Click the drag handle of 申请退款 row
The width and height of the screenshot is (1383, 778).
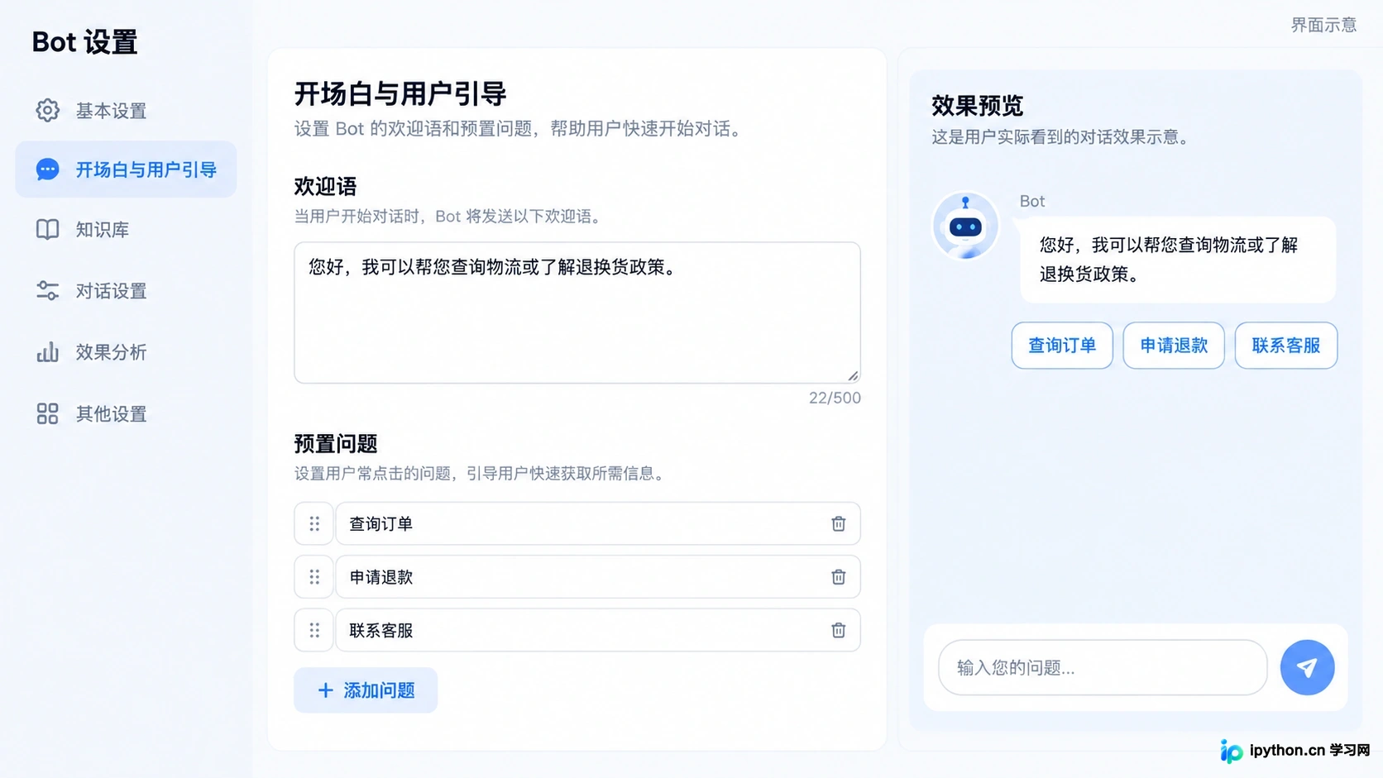(x=314, y=576)
